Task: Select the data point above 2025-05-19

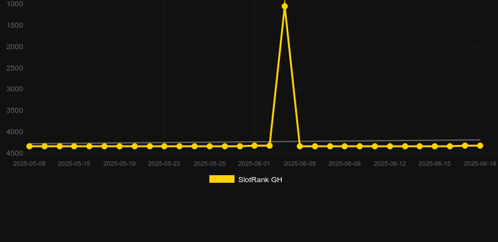Action: tap(119, 146)
